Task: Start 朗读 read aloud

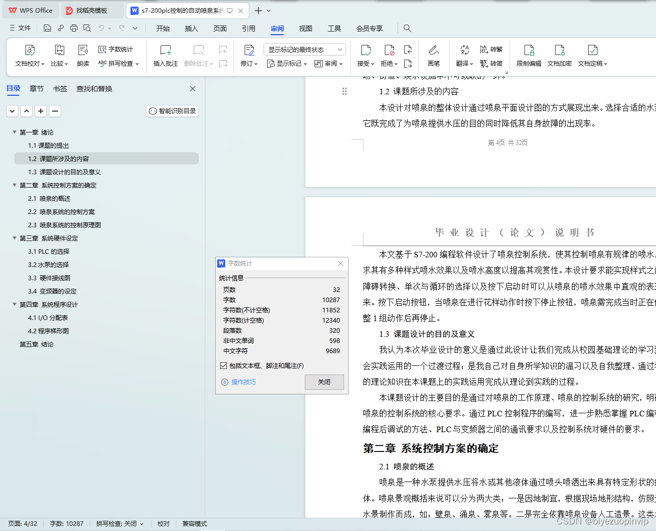Action: (83, 56)
